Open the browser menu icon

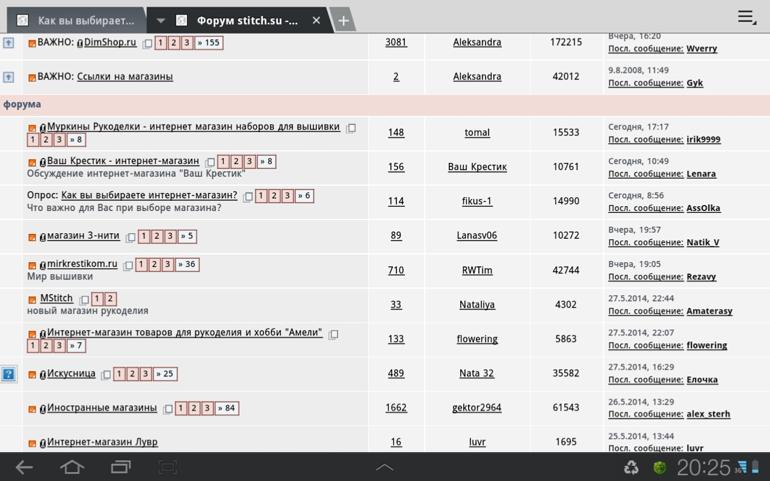pos(747,17)
